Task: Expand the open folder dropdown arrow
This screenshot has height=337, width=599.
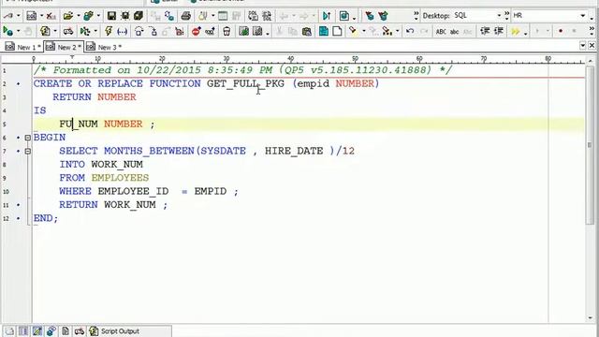Action: coord(79,16)
